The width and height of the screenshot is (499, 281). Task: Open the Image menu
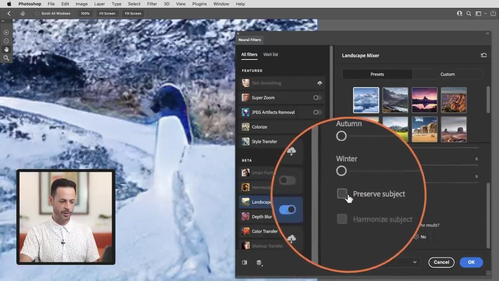pyautogui.click(x=82, y=4)
